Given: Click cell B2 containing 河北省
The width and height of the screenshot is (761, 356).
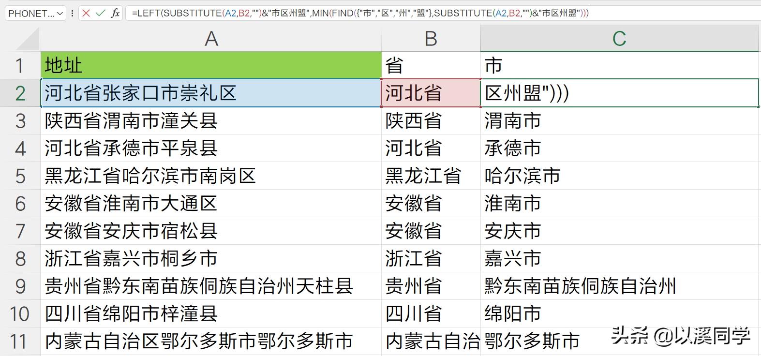Looking at the screenshot, I should point(431,93).
